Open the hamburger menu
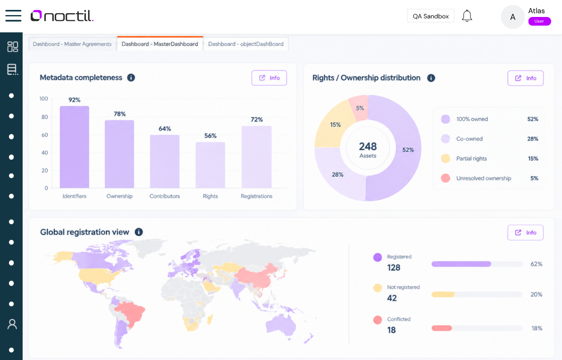562x360 pixels. coord(13,16)
